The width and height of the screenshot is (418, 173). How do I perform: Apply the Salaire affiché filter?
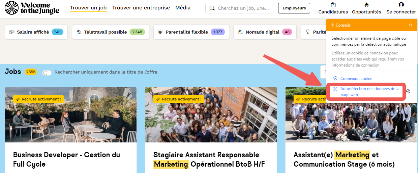coord(36,32)
